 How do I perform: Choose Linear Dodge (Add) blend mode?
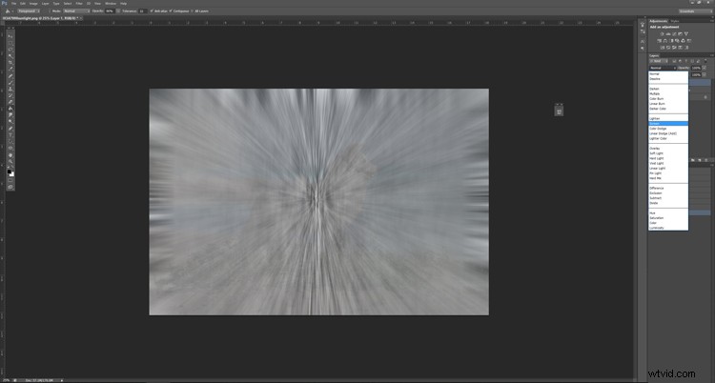(668, 133)
